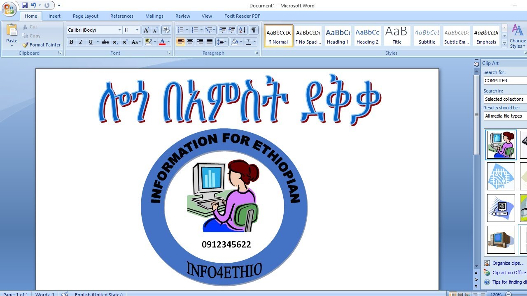527x296 pixels.
Task: Open the font name dropdown
Action: tap(120, 30)
